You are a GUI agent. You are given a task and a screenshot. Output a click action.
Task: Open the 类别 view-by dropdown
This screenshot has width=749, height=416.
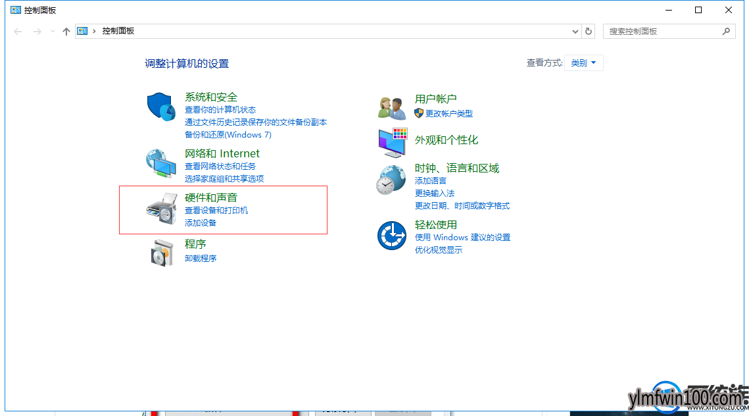click(584, 63)
